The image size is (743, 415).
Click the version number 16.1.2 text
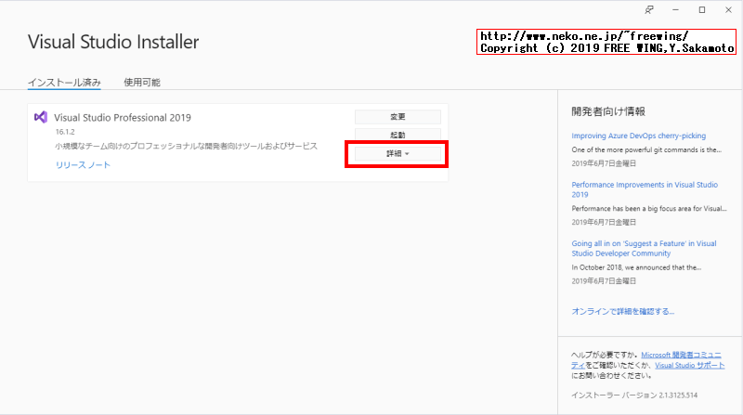[x=65, y=132]
